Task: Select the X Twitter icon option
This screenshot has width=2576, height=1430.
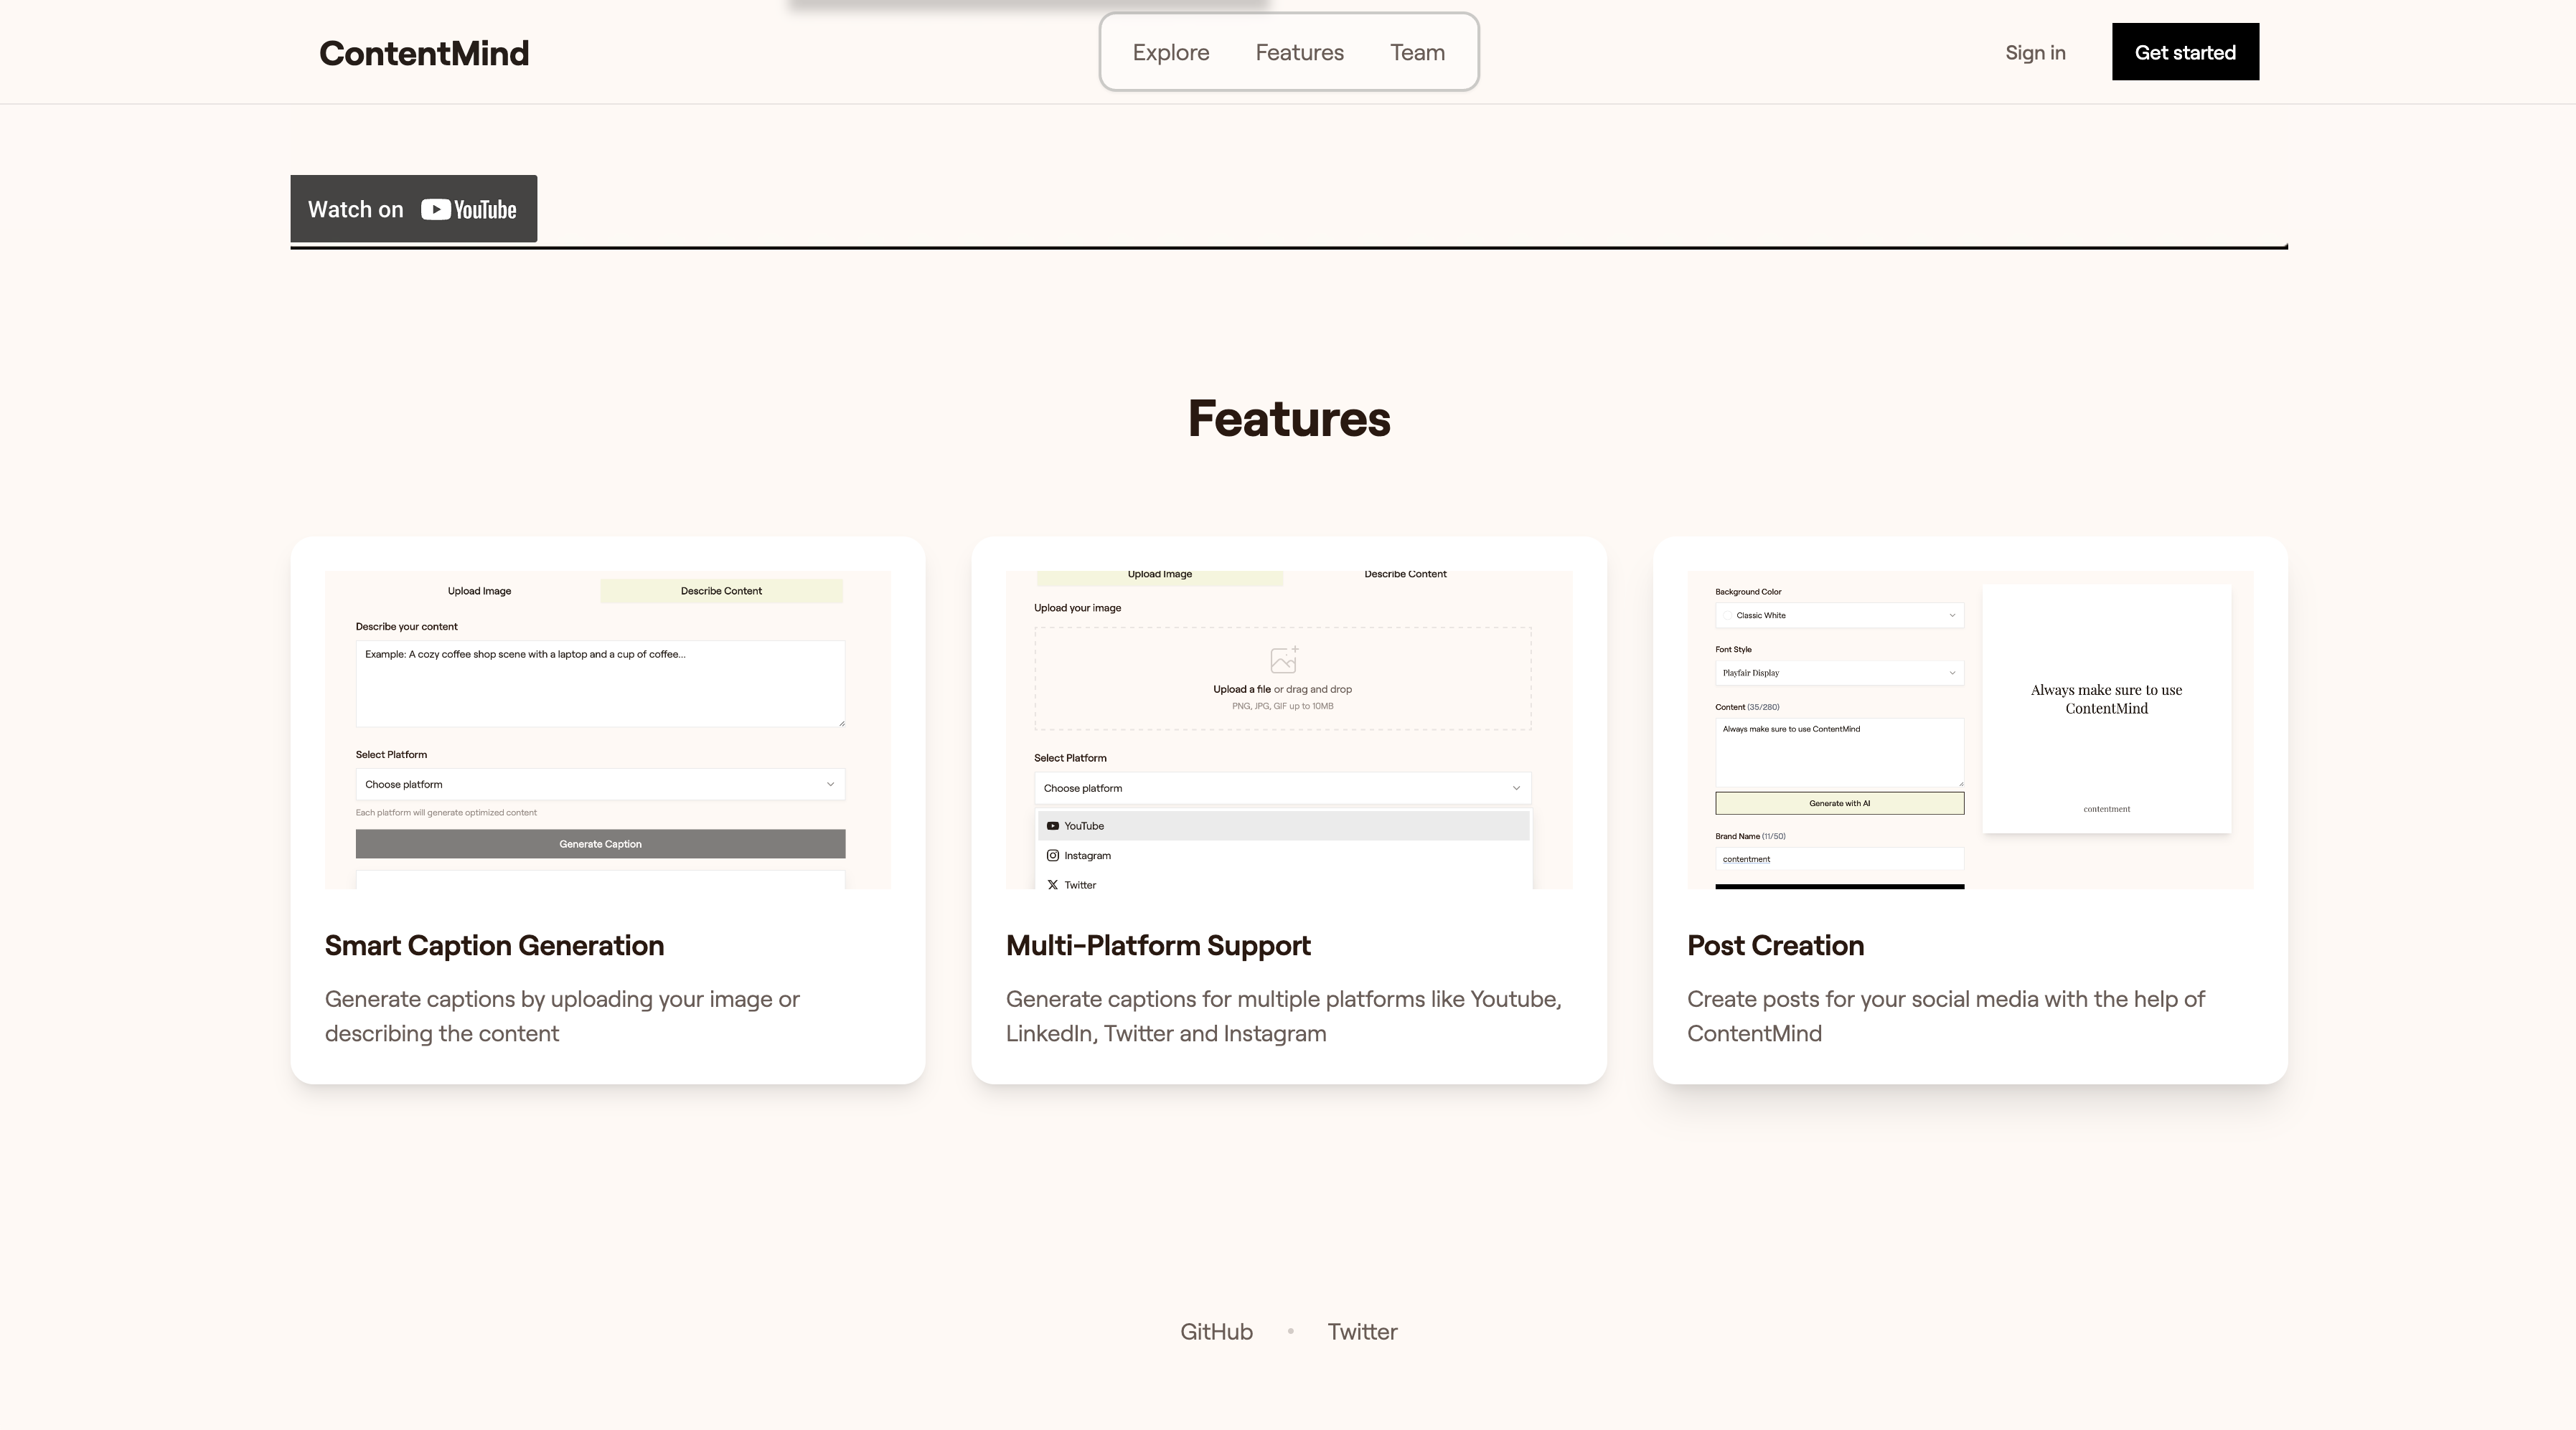Action: (x=1052, y=884)
